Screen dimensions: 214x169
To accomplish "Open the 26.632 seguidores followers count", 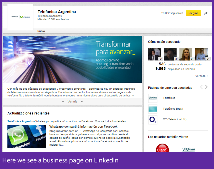I will click(172, 13).
